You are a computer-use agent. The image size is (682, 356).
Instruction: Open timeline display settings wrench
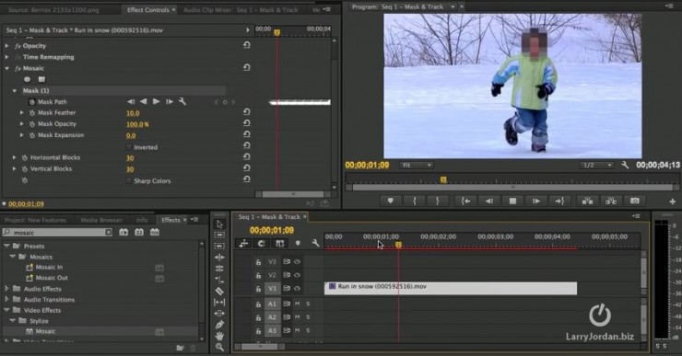coord(315,243)
